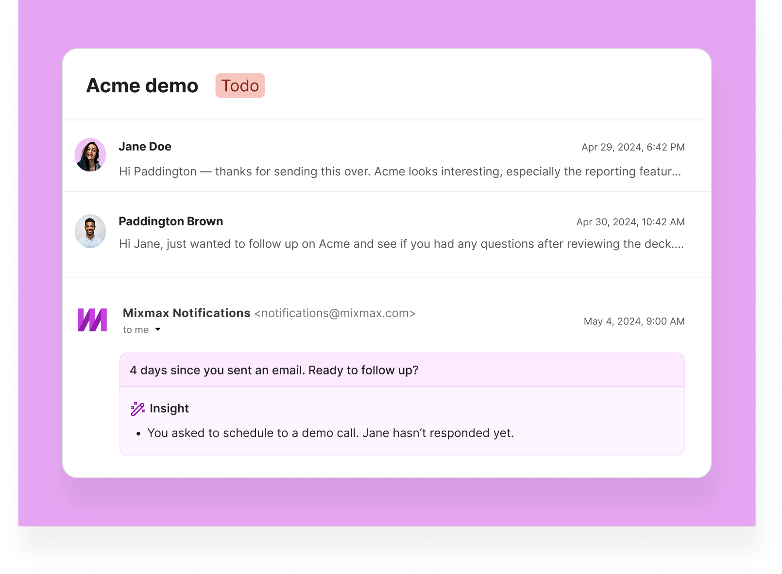
Task: Select the avatar next to the first message
Action: pos(90,155)
